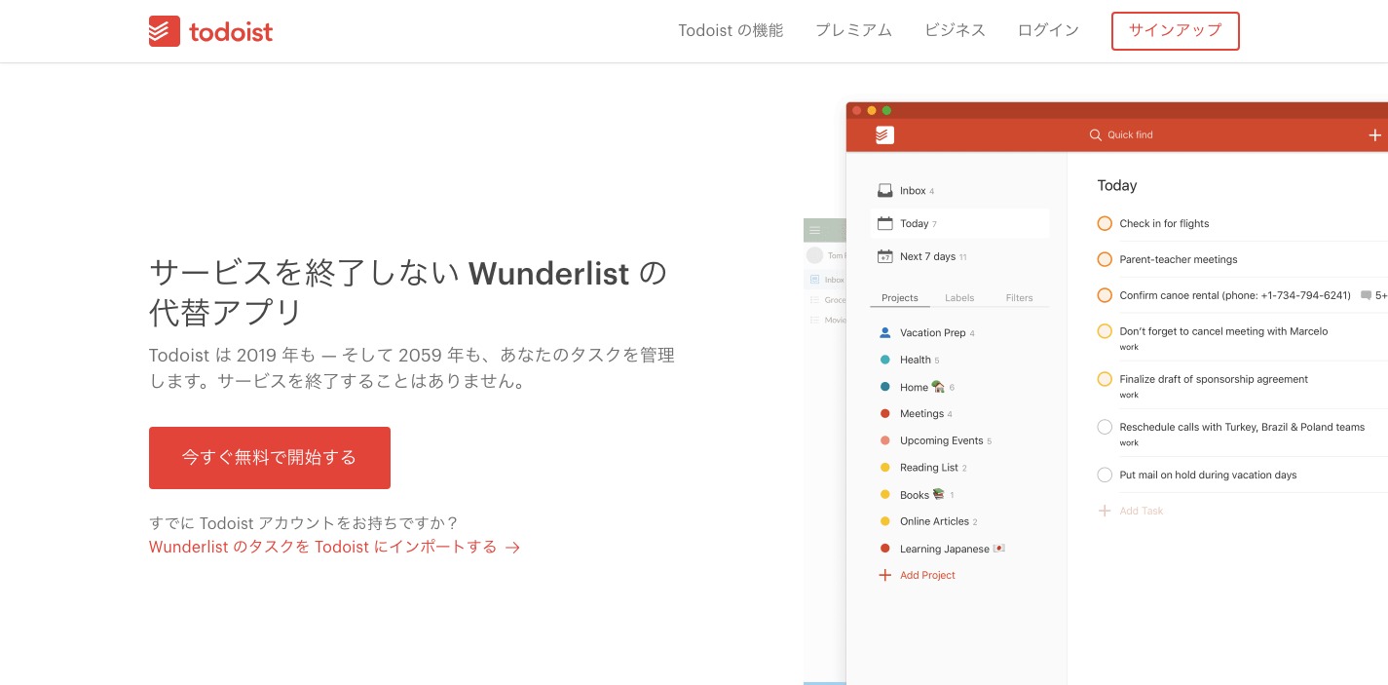Open ビジネス page link
The image size is (1388, 685).
(956, 30)
